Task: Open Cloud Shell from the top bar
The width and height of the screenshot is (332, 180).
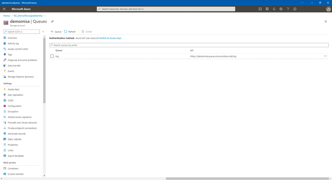Action: pos(260,9)
